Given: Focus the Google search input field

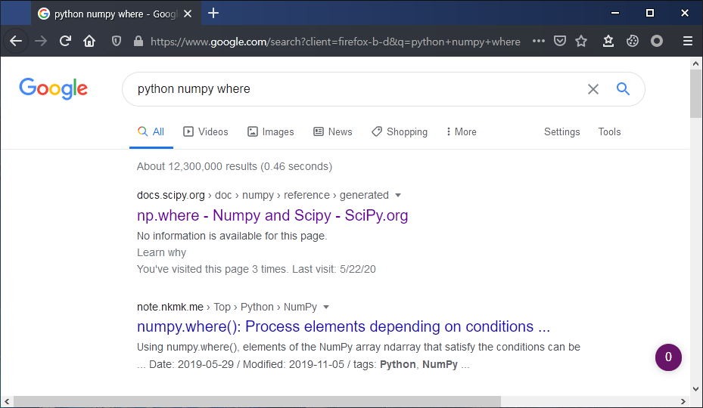Looking at the screenshot, I should point(354,89).
